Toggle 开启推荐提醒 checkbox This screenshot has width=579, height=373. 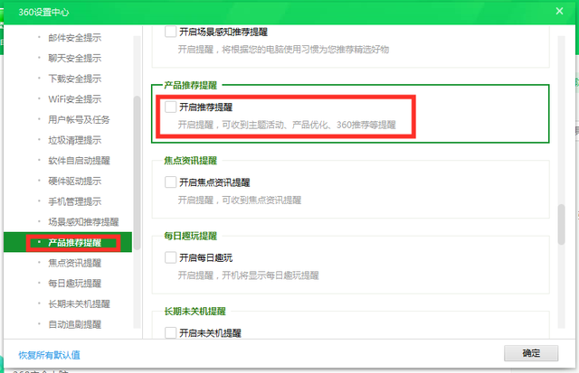click(170, 107)
